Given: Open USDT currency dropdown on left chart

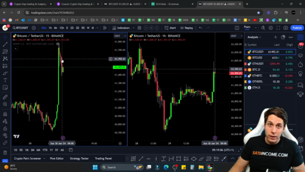Looking at the screenshot, I should pyautogui.click(x=120, y=36).
